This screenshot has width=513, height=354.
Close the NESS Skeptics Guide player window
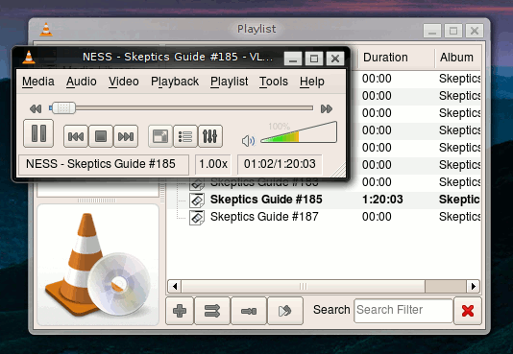335,59
